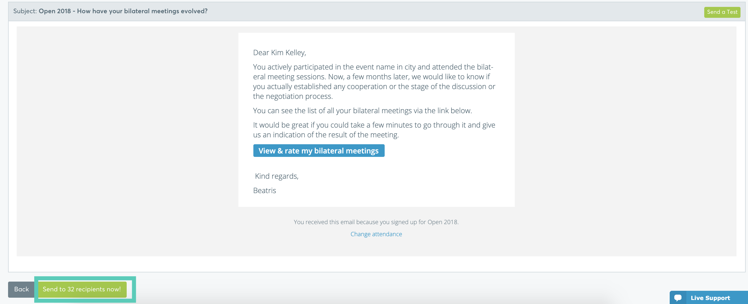The height and width of the screenshot is (304, 748).
Task: Go back using the Back button
Action: coord(22,289)
